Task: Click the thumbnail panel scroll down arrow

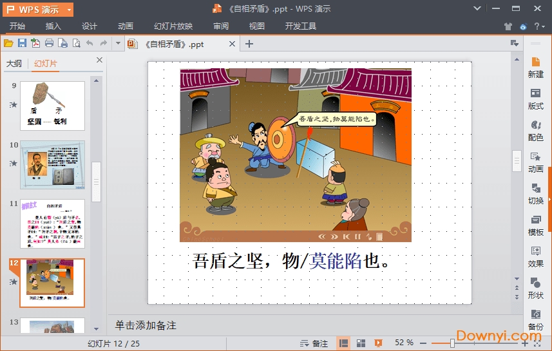Action: 96,329
